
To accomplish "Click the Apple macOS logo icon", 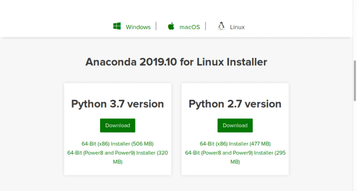I will 171,26.
